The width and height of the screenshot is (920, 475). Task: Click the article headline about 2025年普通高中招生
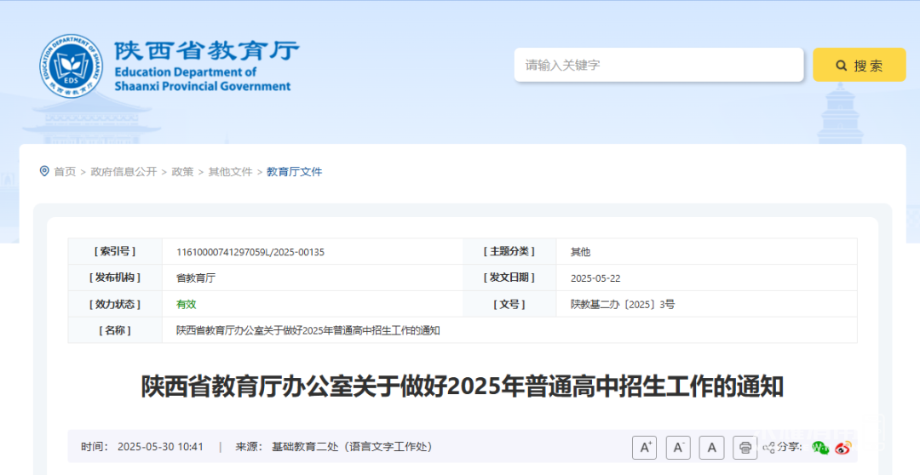pos(462,386)
